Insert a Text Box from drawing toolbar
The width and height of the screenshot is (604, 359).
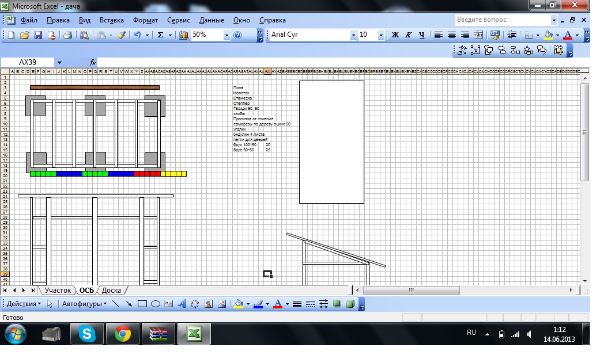pyautogui.click(x=169, y=304)
